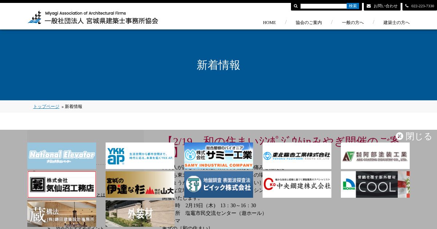Focus the site search text field

tap(323, 6)
